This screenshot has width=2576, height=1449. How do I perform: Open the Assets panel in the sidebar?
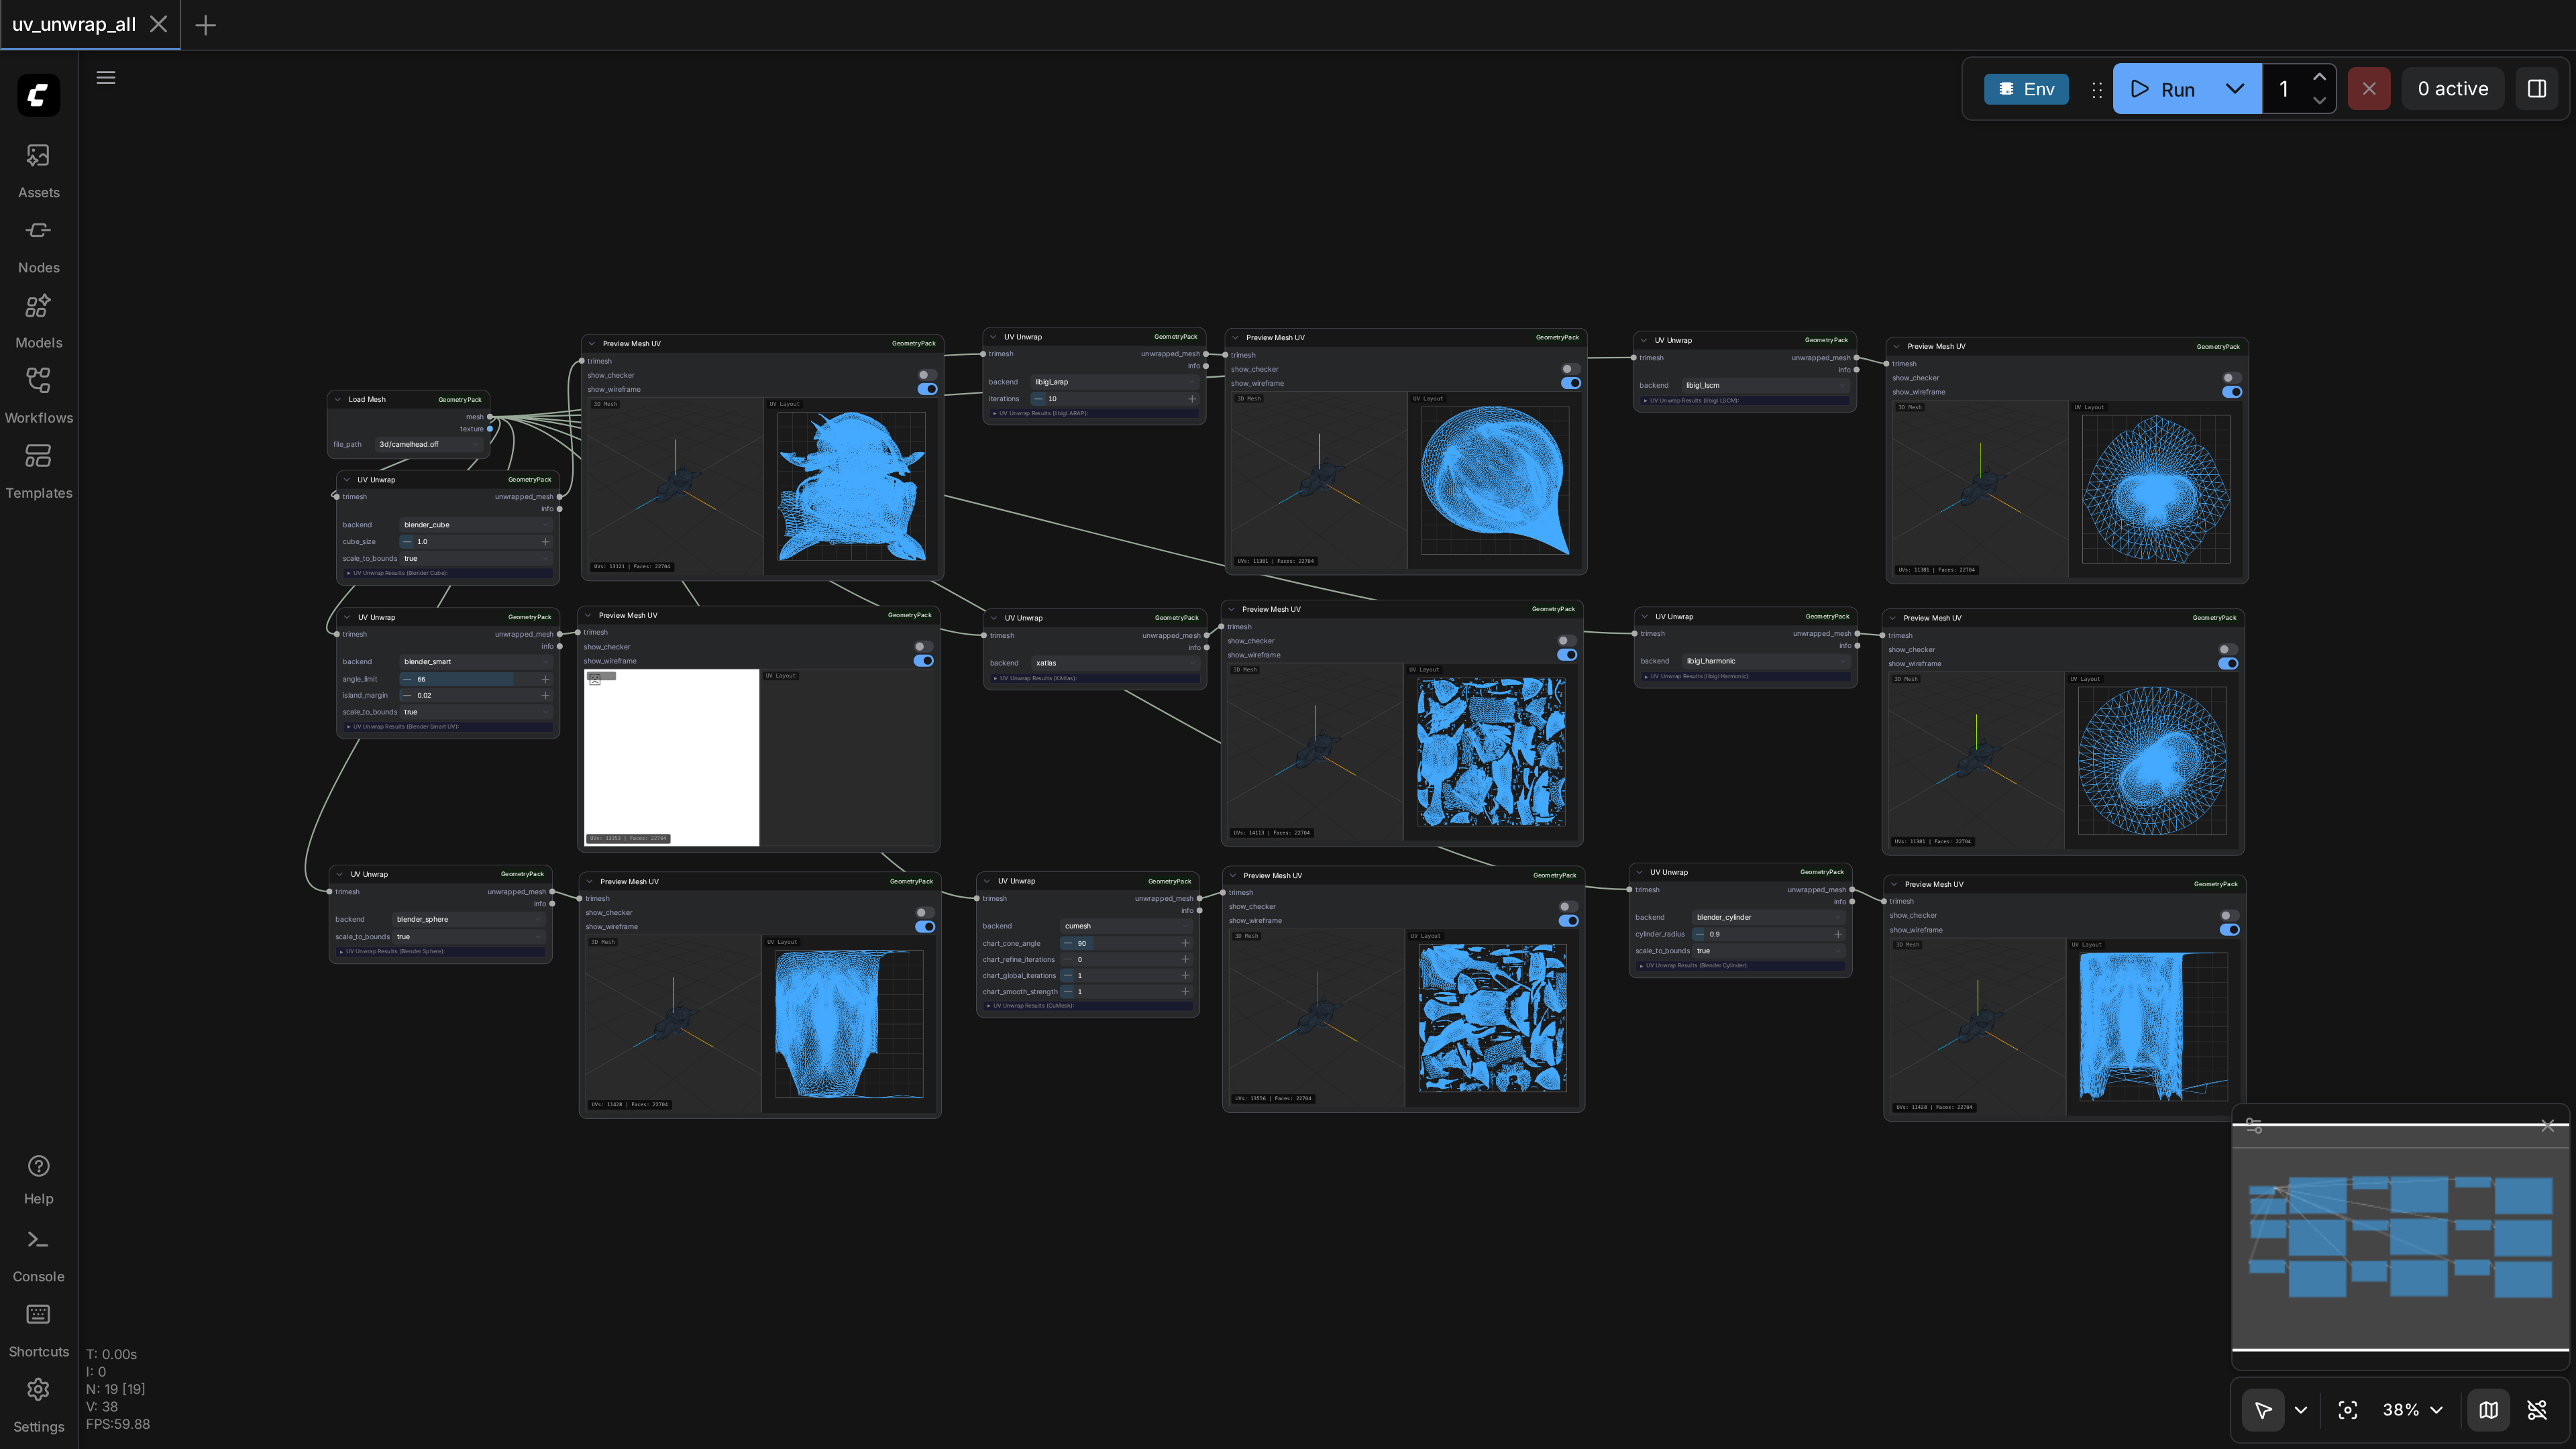(38, 170)
